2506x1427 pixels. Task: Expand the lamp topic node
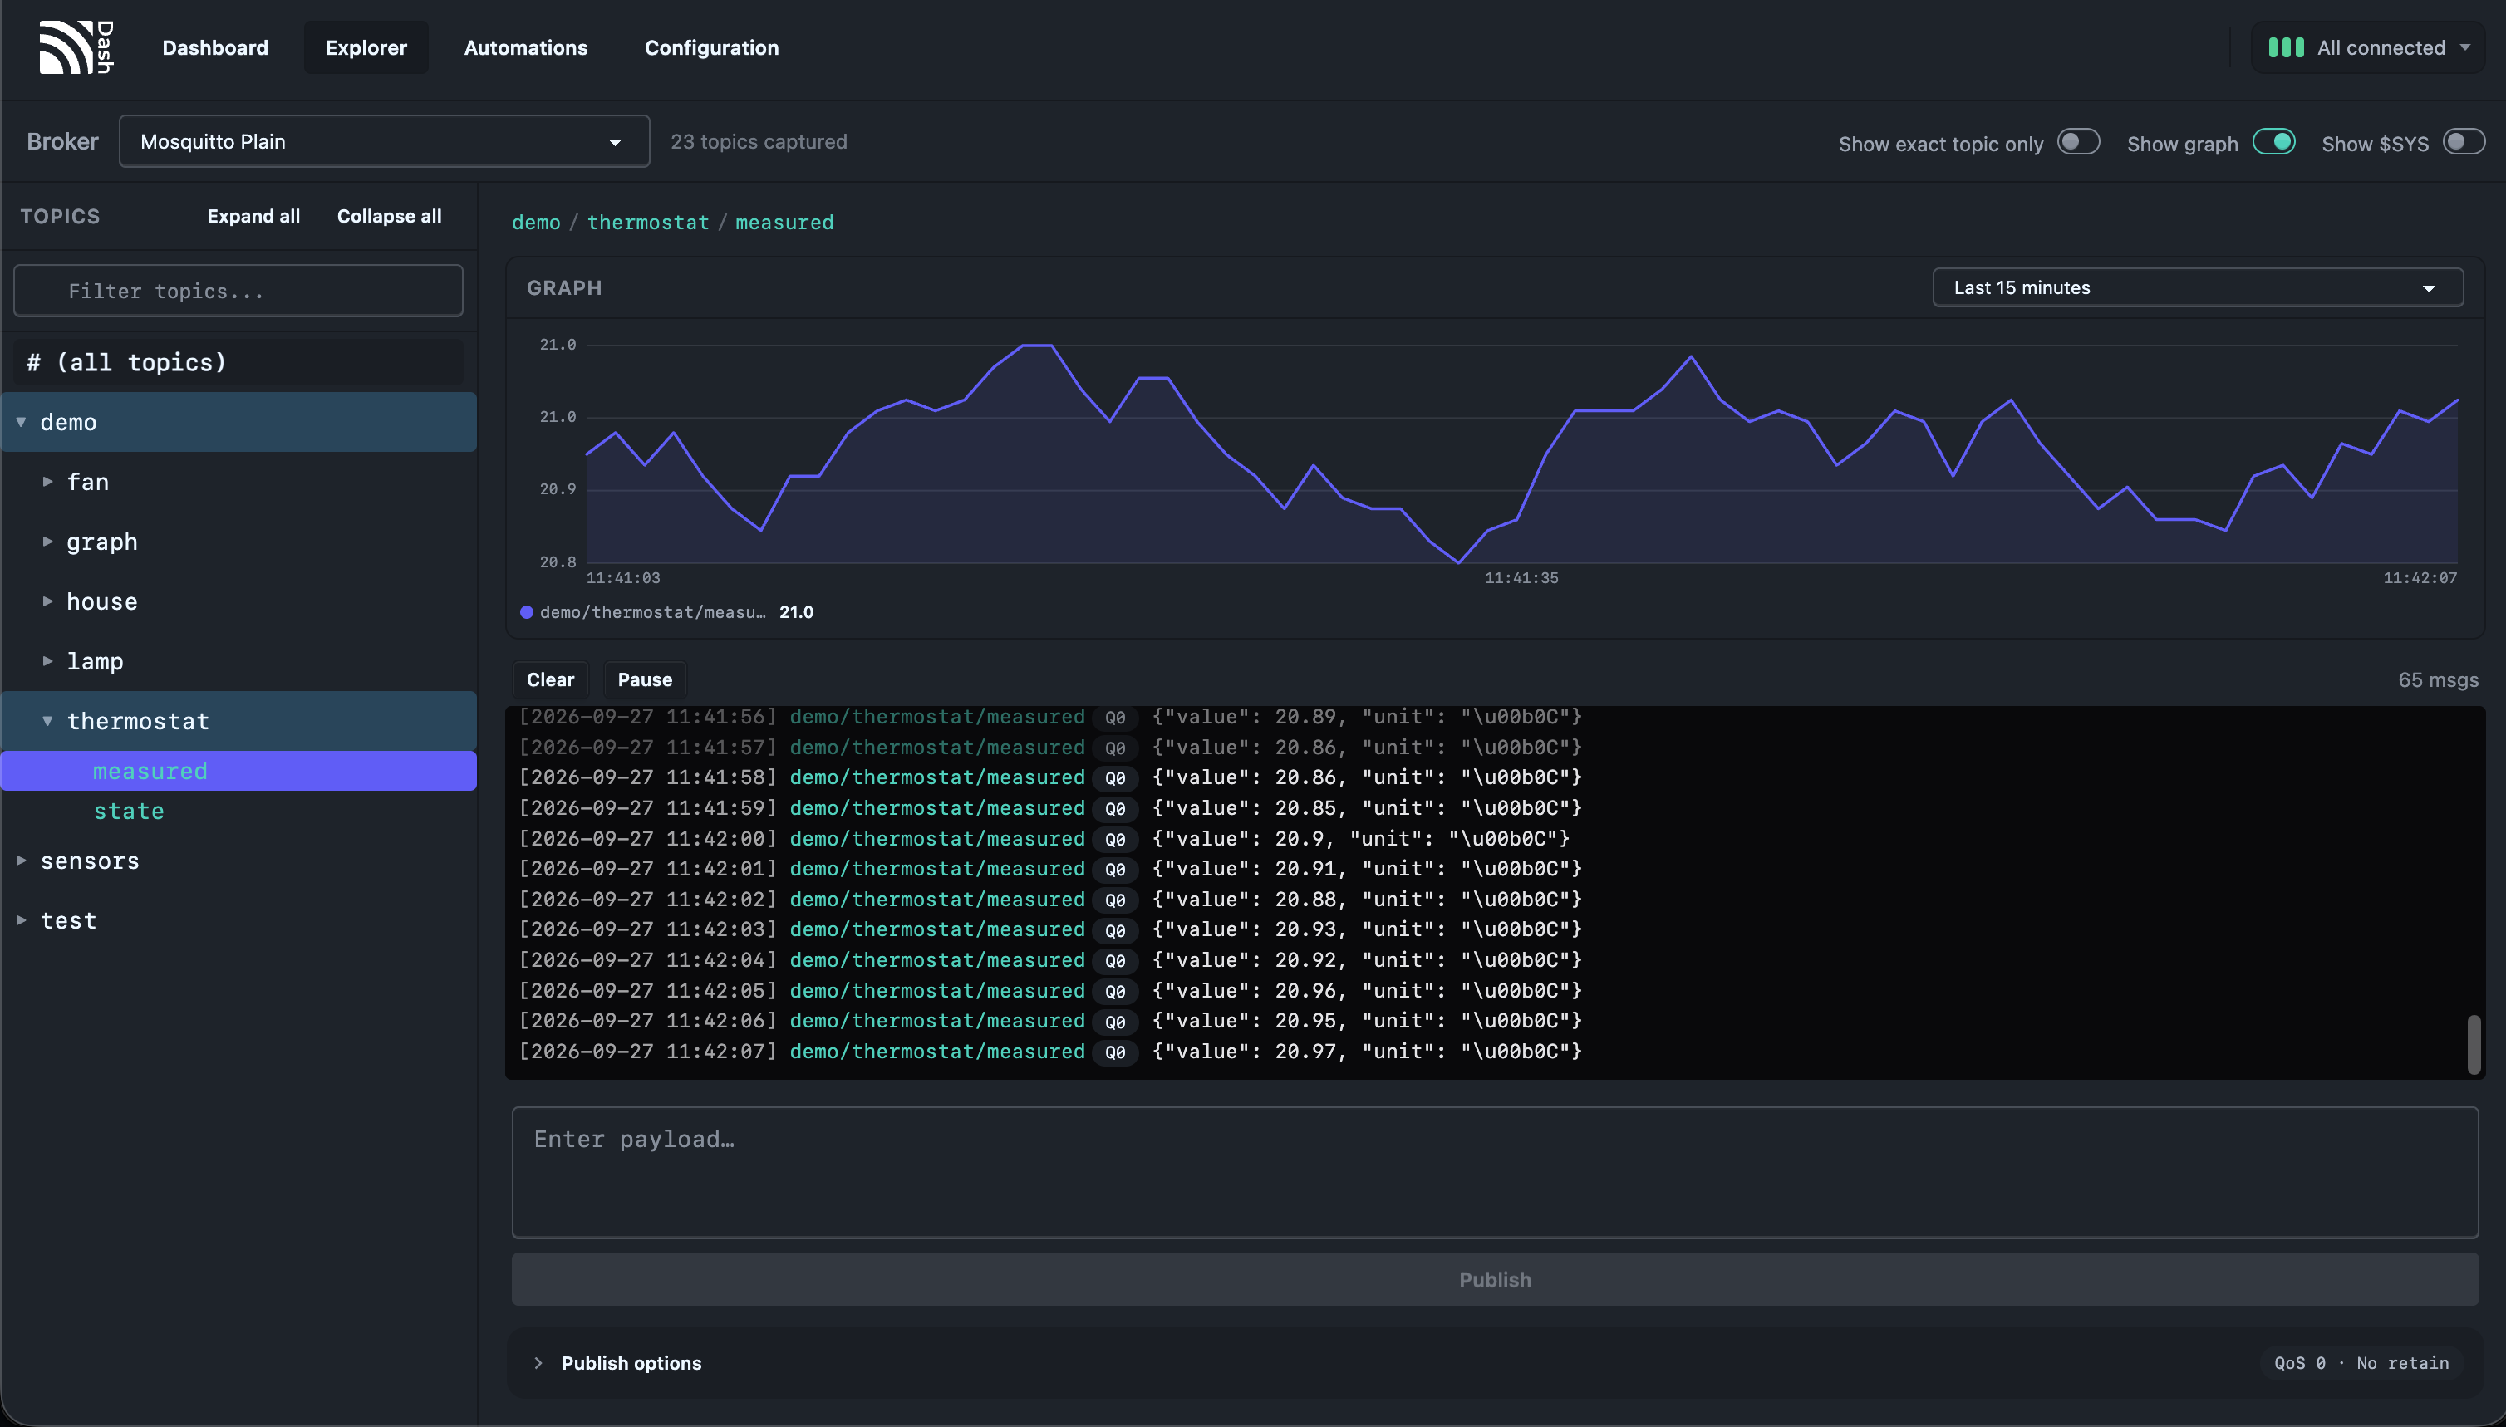pos(47,660)
